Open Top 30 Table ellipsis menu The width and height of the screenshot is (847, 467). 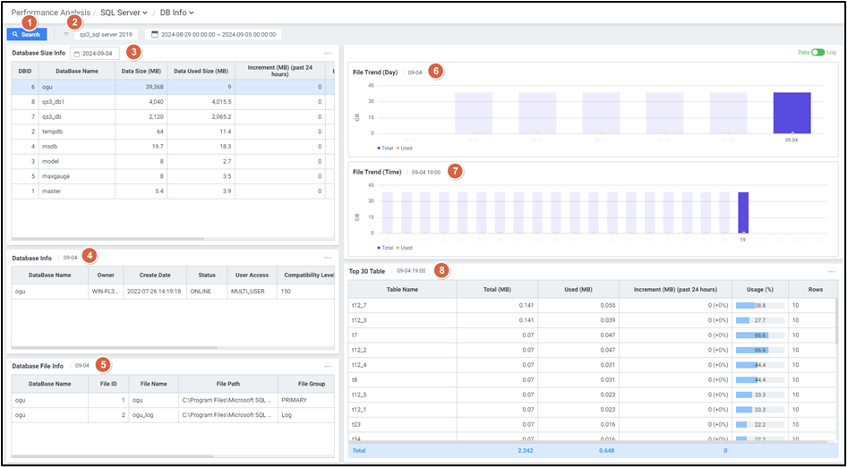[x=831, y=271]
